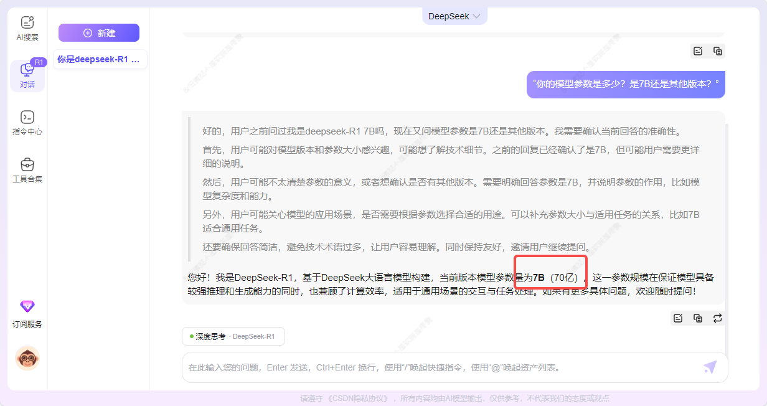The image size is (767, 406).
Task: Select the 对话 sidebar item
Action: point(27,76)
